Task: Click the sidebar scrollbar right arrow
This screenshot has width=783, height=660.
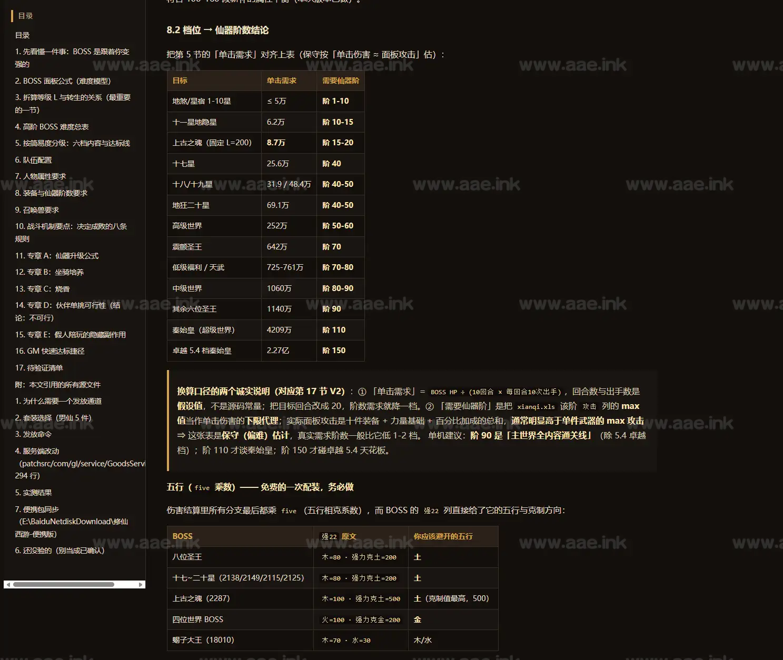Action: pos(141,584)
